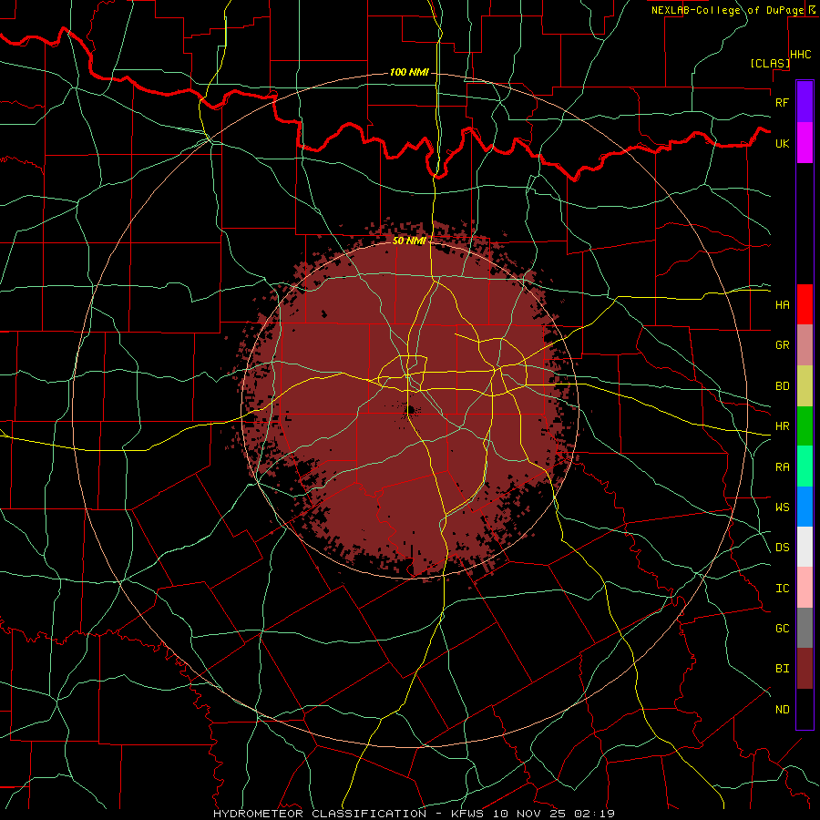Click the HR green legend swatch
This screenshot has width=820, height=820.
coord(805,426)
